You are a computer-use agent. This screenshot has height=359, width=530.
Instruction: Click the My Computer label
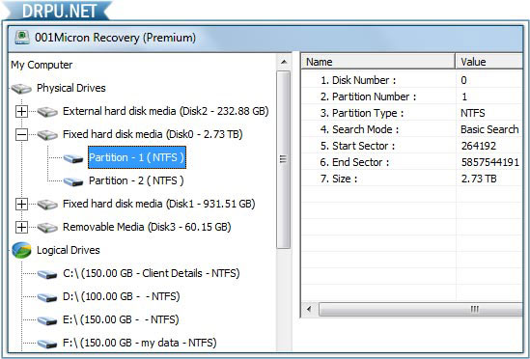coord(42,65)
